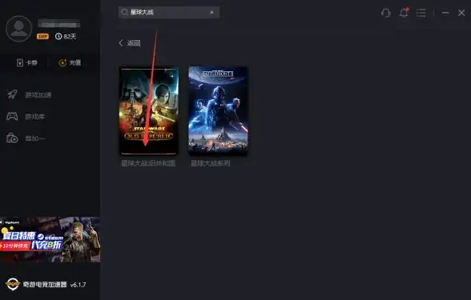Select the 游戏加速 rocket icon

pos(12,94)
